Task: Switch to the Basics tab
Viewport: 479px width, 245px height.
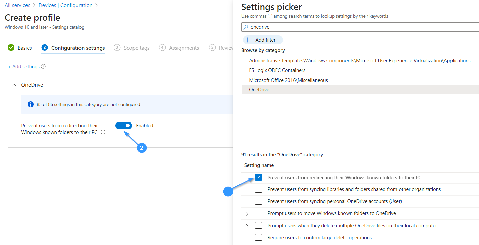Action: tap(20, 48)
